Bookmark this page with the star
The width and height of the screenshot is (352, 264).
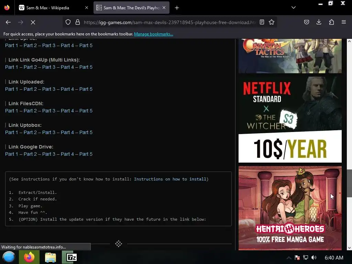coord(272,22)
